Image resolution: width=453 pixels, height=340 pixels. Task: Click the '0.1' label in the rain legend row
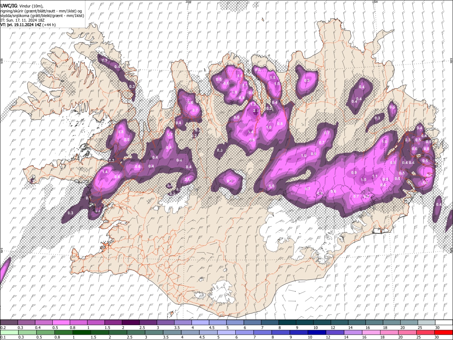3,338
